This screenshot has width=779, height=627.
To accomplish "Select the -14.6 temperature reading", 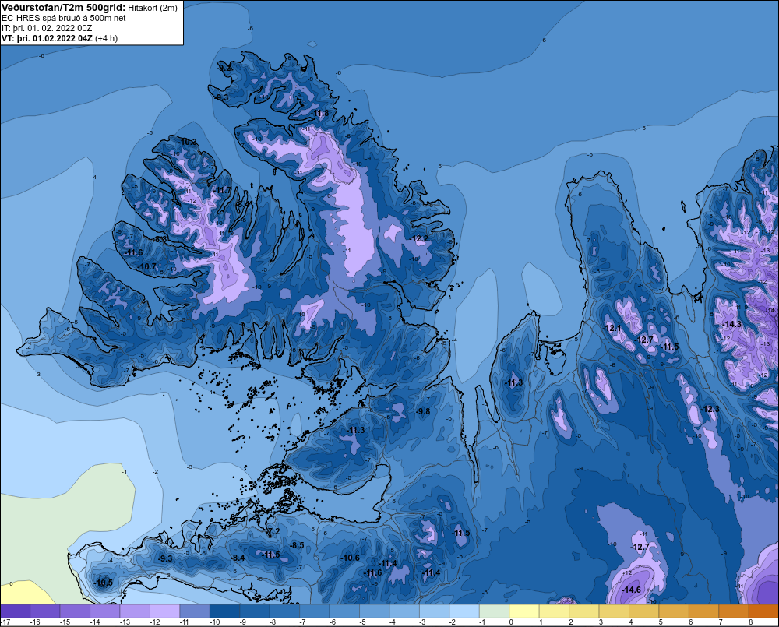I will [632, 590].
